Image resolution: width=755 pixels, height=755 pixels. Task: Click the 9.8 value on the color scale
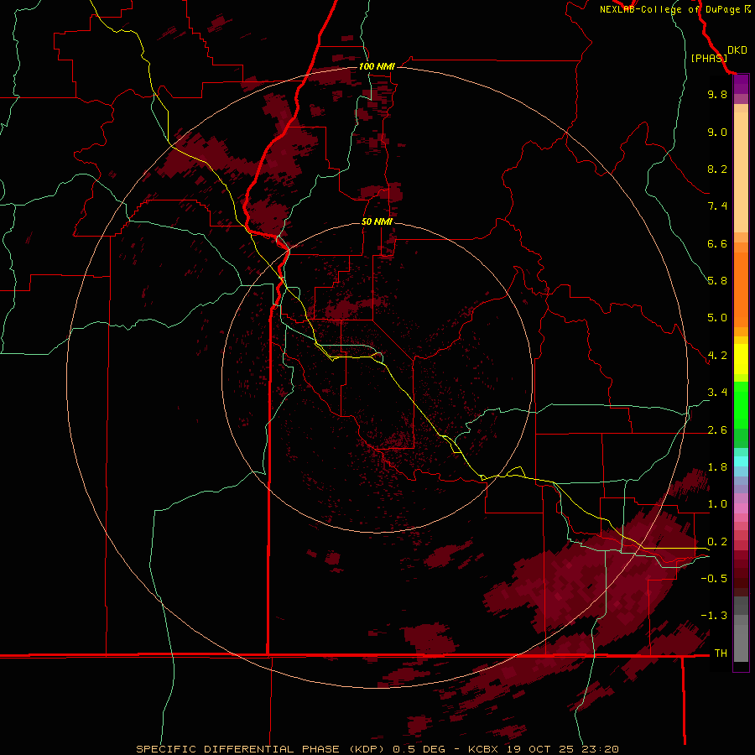coord(717,94)
